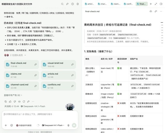Open article.md file card
This screenshot has width=165, height=133.
pyautogui.click(x=58, y=75)
